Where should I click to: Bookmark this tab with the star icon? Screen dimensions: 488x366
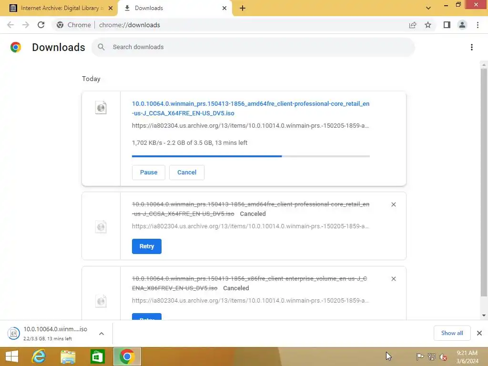tap(428, 25)
